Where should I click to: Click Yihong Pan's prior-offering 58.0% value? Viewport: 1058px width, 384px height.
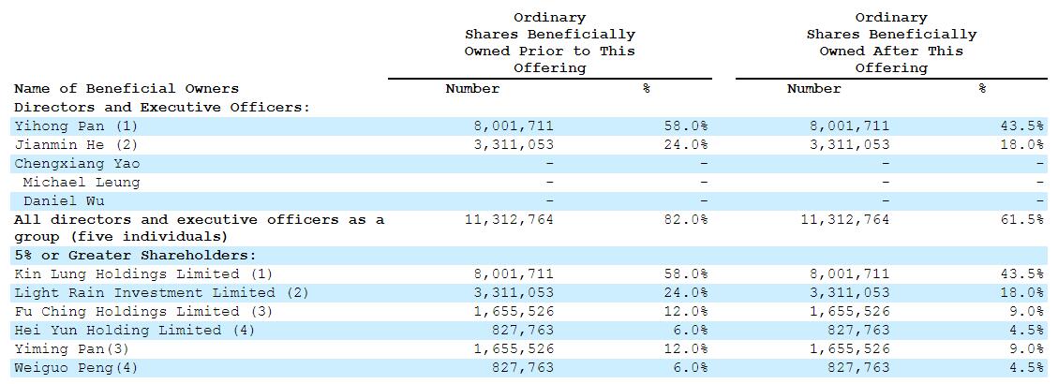pos(685,126)
